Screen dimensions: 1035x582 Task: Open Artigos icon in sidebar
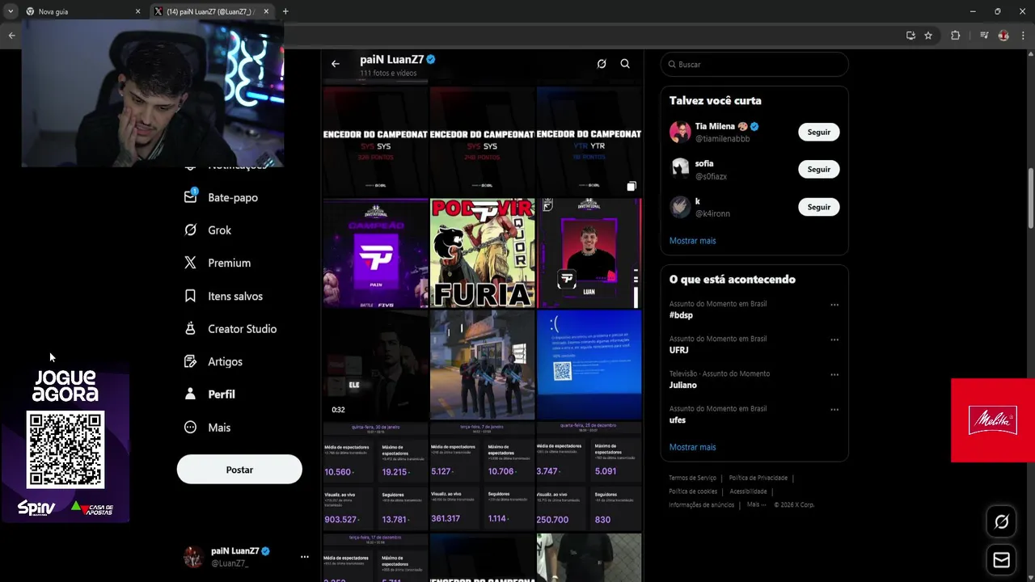(x=190, y=361)
